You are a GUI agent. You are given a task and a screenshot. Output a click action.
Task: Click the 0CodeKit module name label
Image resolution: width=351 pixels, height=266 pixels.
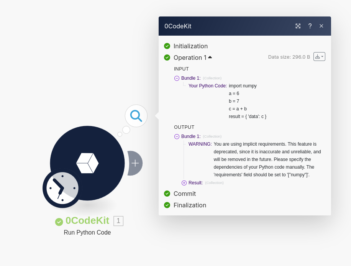coord(87,220)
